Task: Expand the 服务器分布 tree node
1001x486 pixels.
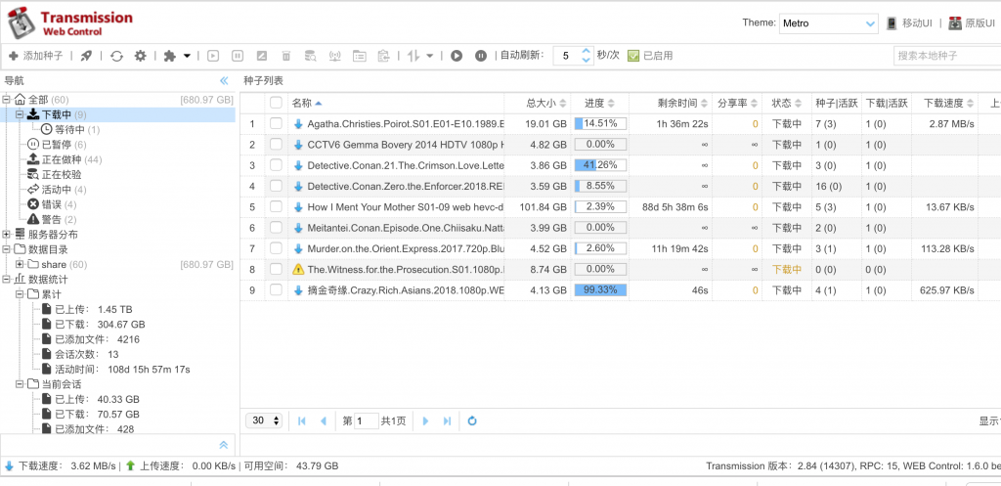Action: tap(7, 235)
